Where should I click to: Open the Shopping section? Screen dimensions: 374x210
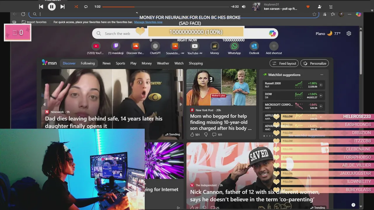(x=196, y=63)
